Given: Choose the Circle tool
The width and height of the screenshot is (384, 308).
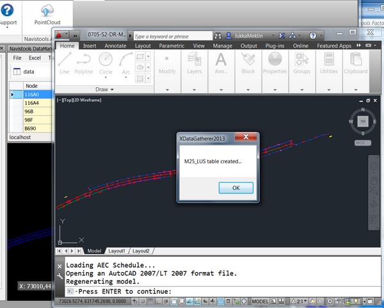Looking at the screenshot, I should tap(106, 62).
